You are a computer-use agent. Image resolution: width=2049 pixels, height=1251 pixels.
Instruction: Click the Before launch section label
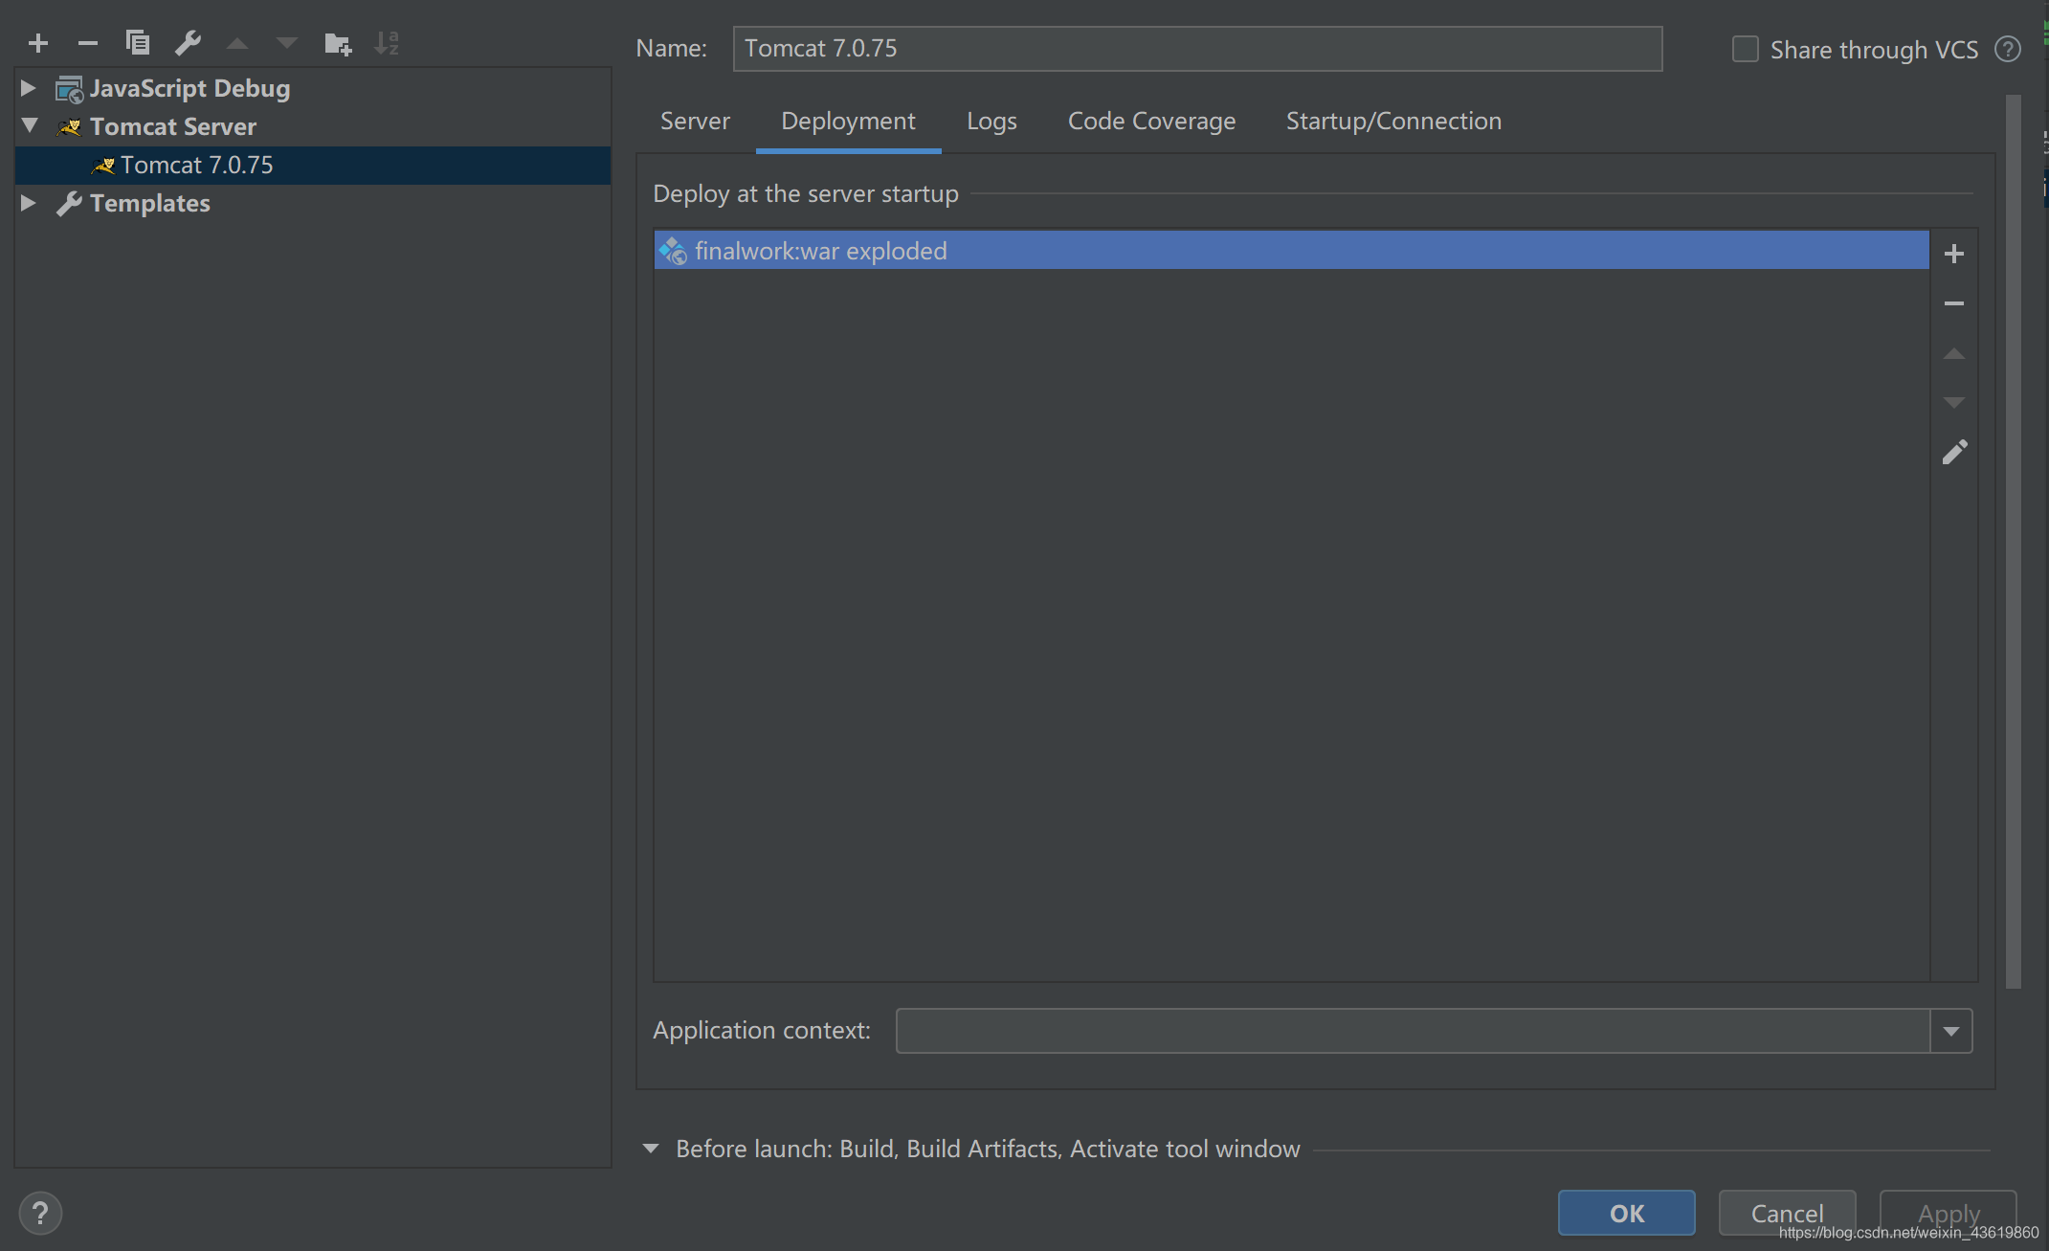988,1149
